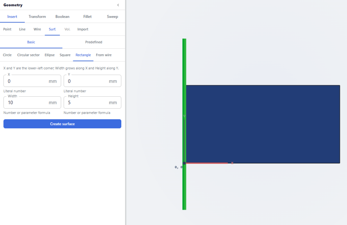Click the rectangle helper text about lower-left corner
The height and width of the screenshot is (225, 347).
point(61,68)
